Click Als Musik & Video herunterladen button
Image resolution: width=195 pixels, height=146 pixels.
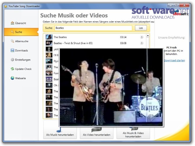pyautogui.click(x=133, y=133)
